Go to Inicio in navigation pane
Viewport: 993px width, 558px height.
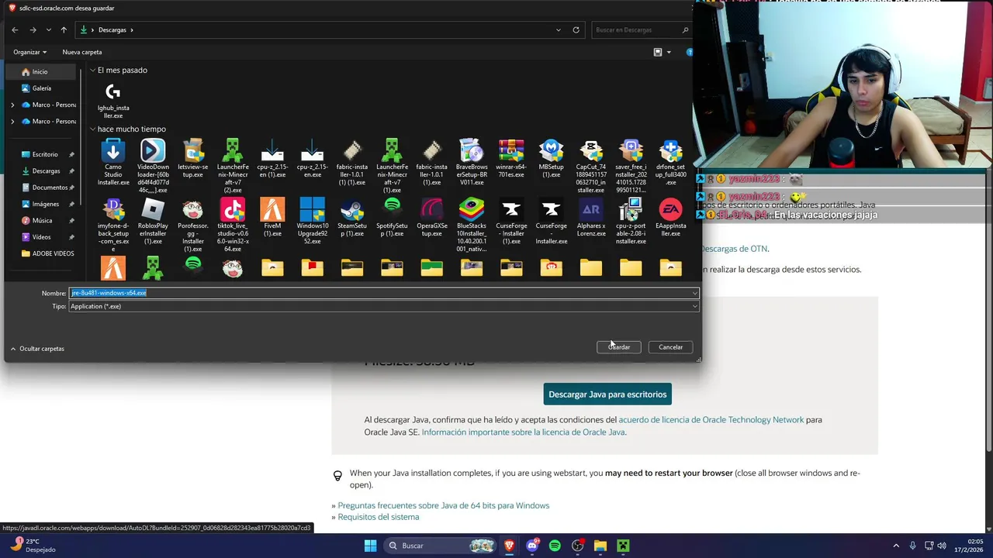[40, 71]
